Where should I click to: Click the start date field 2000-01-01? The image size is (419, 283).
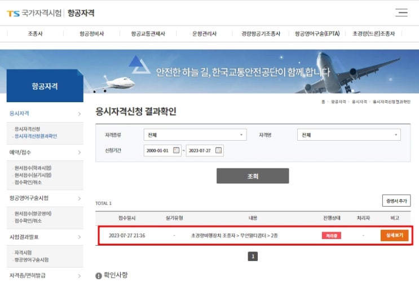[x=162, y=150]
